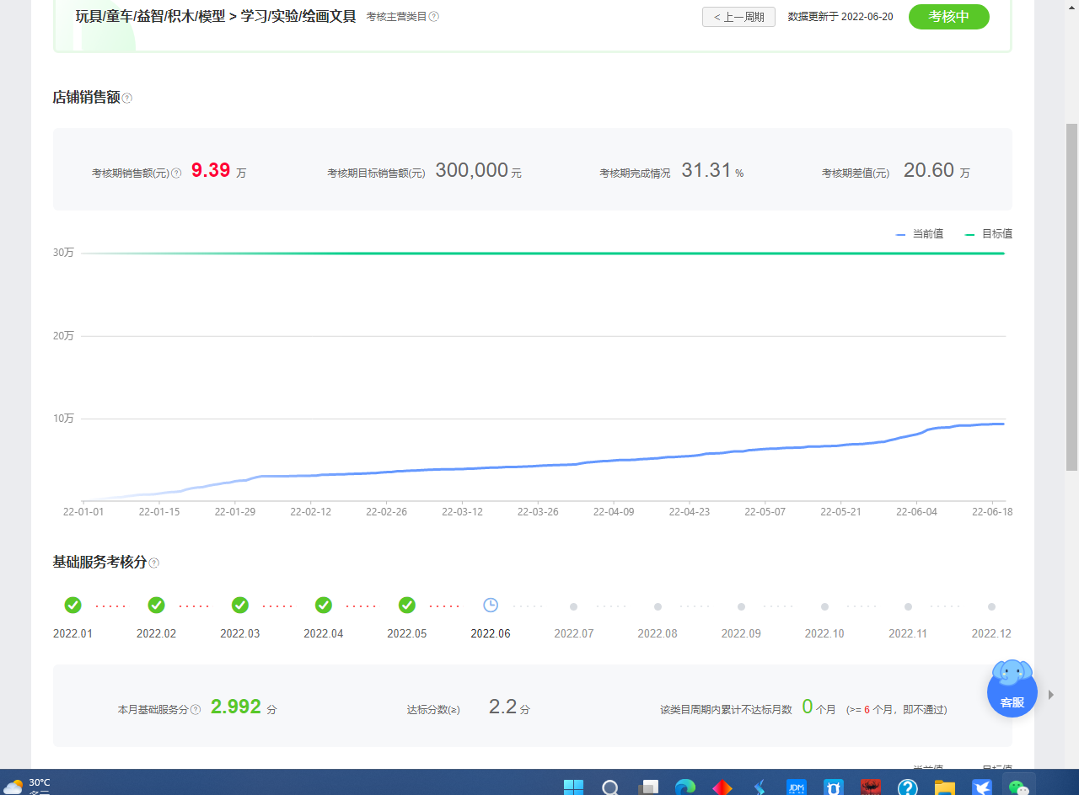The height and width of the screenshot is (795, 1079).
Task: Click help icon next to 本月基础服务分
Action: [x=196, y=710]
